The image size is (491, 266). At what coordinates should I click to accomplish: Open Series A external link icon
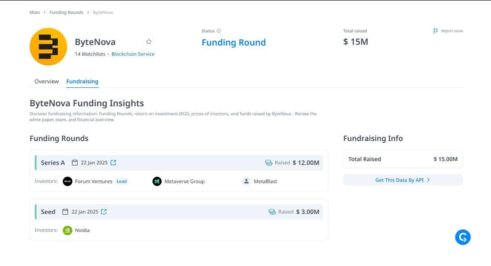tap(113, 163)
